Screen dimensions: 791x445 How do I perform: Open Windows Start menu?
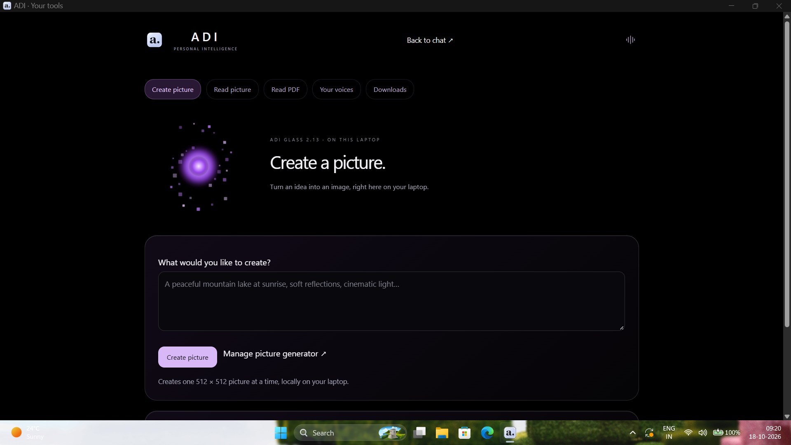(281, 433)
